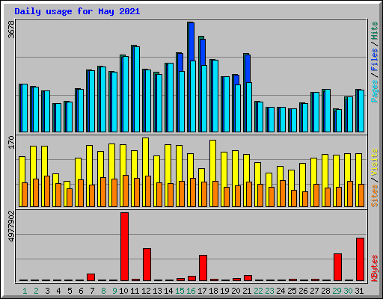
Task: Click the green x-axis day label 2
Action: coord(36,291)
